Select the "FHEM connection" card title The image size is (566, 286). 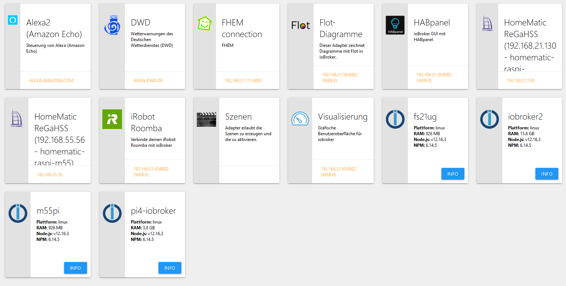coord(242,28)
